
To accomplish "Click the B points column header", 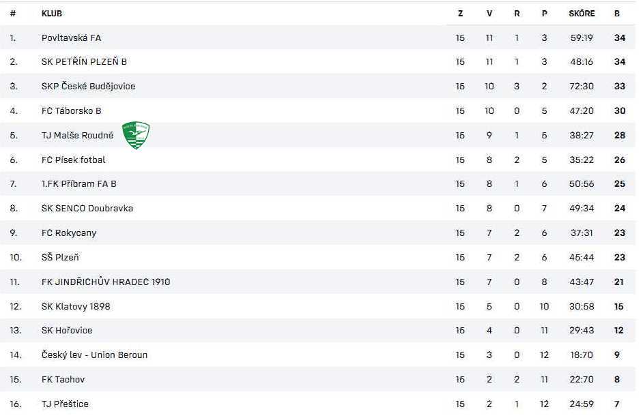I will click(x=617, y=14).
